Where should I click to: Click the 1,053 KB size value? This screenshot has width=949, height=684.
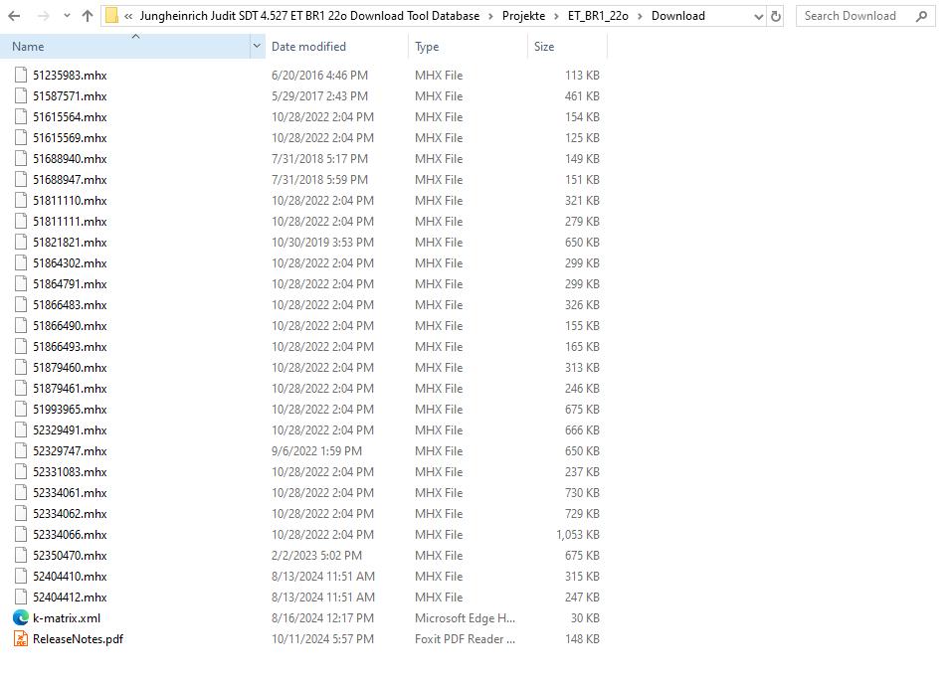(x=578, y=535)
